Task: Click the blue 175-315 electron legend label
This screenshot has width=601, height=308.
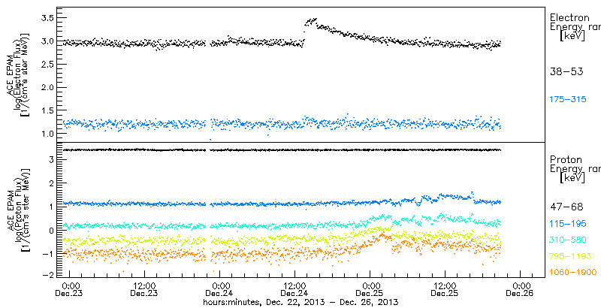Action: coord(568,100)
